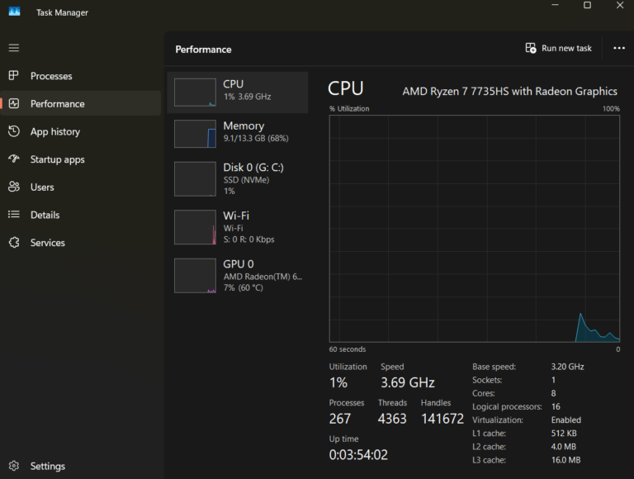This screenshot has height=479, width=634.
Task: Open Startup apps page
Action: coord(81,159)
